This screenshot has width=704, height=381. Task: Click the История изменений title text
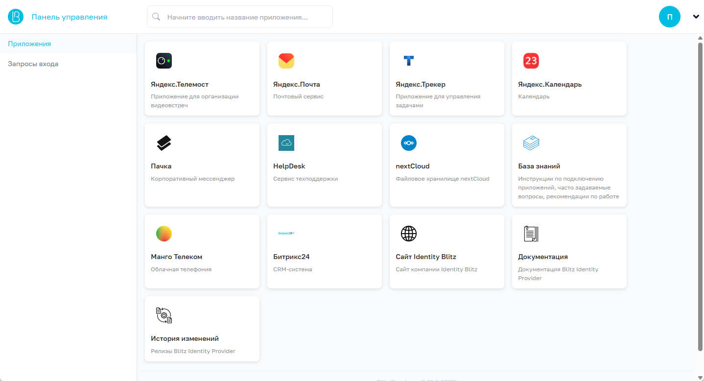tap(185, 339)
